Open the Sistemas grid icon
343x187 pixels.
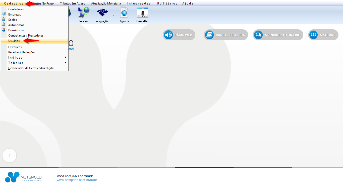coord(313,35)
